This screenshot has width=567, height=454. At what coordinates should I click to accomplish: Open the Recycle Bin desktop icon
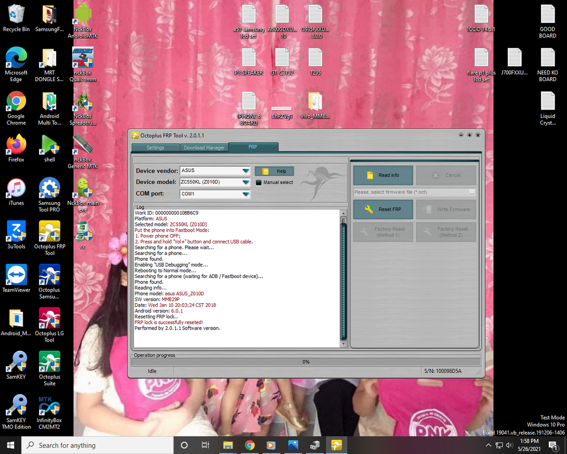(16, 18)
